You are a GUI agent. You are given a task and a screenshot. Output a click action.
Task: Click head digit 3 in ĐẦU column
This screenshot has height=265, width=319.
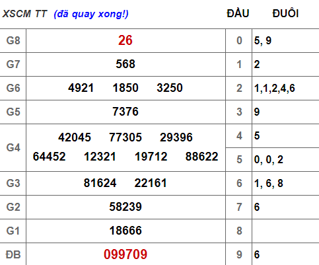click(239, 112)
